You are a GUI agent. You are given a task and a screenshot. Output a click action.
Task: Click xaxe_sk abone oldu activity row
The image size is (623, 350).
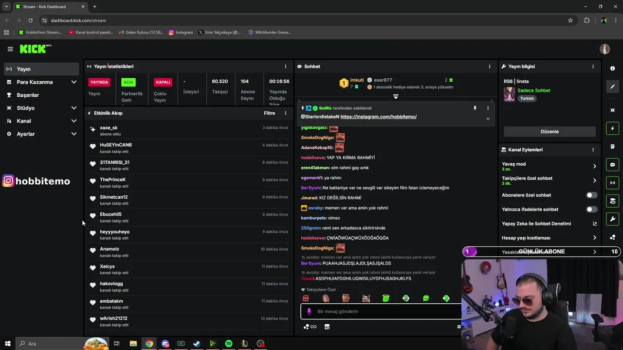click(x=189, y=131)
